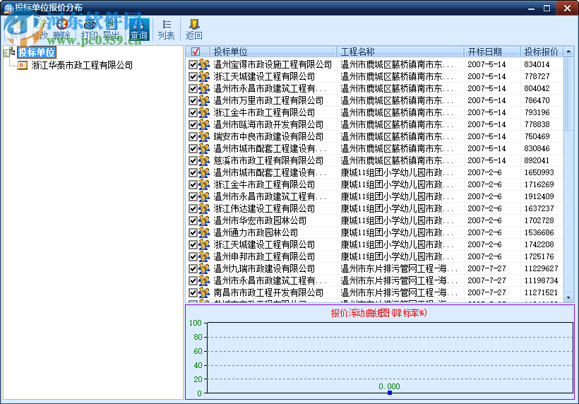Image resolution: width=579 pixels, height=404 pixels.
Task: Click the table vertical scrollbar thumb
Action: point(568,93)
